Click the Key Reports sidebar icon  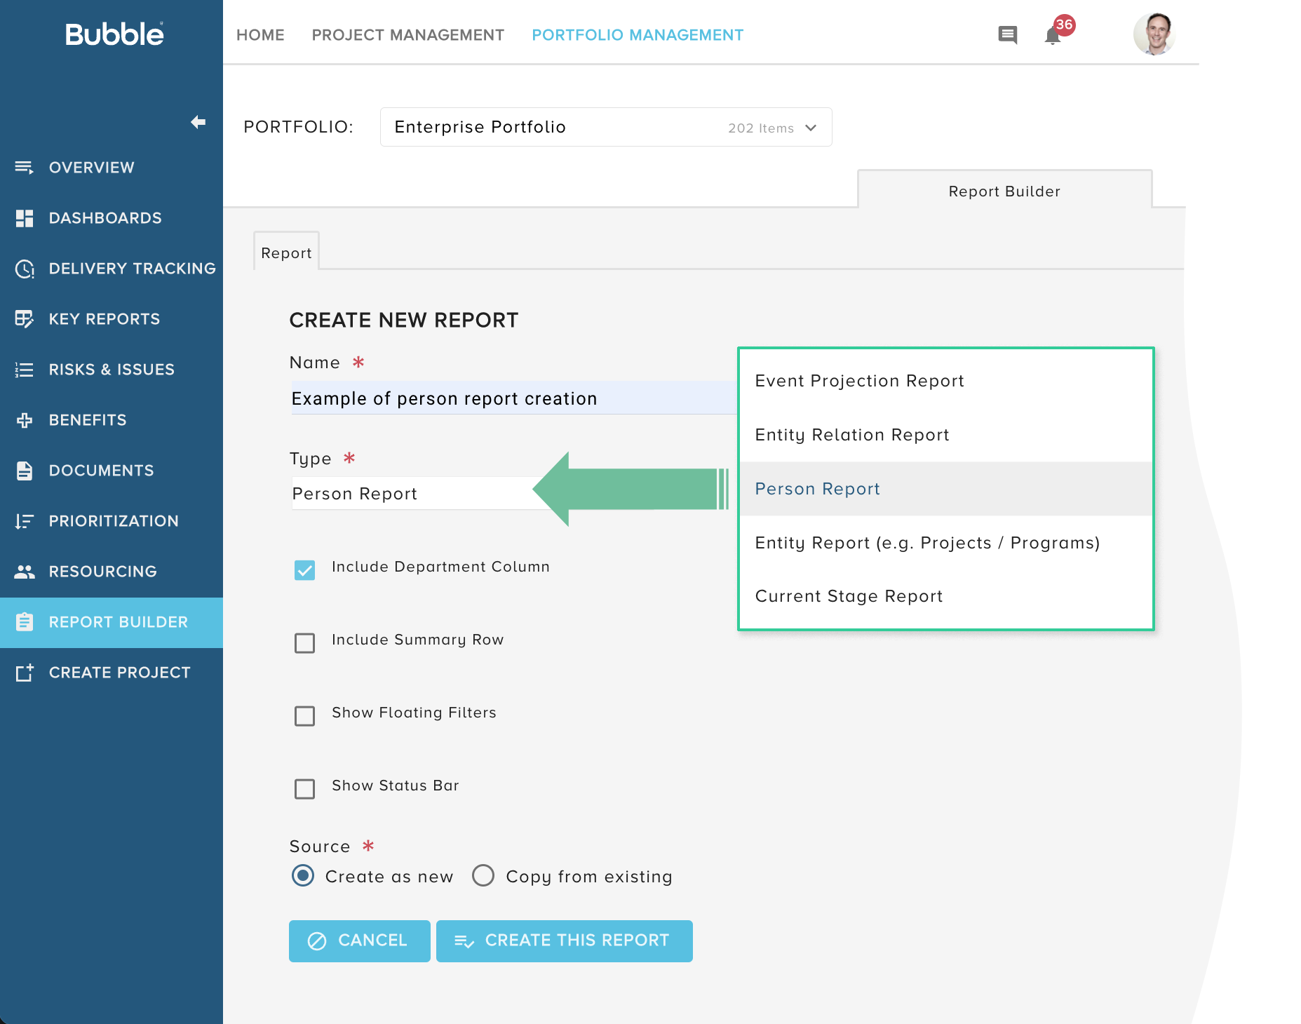[24, 318]
